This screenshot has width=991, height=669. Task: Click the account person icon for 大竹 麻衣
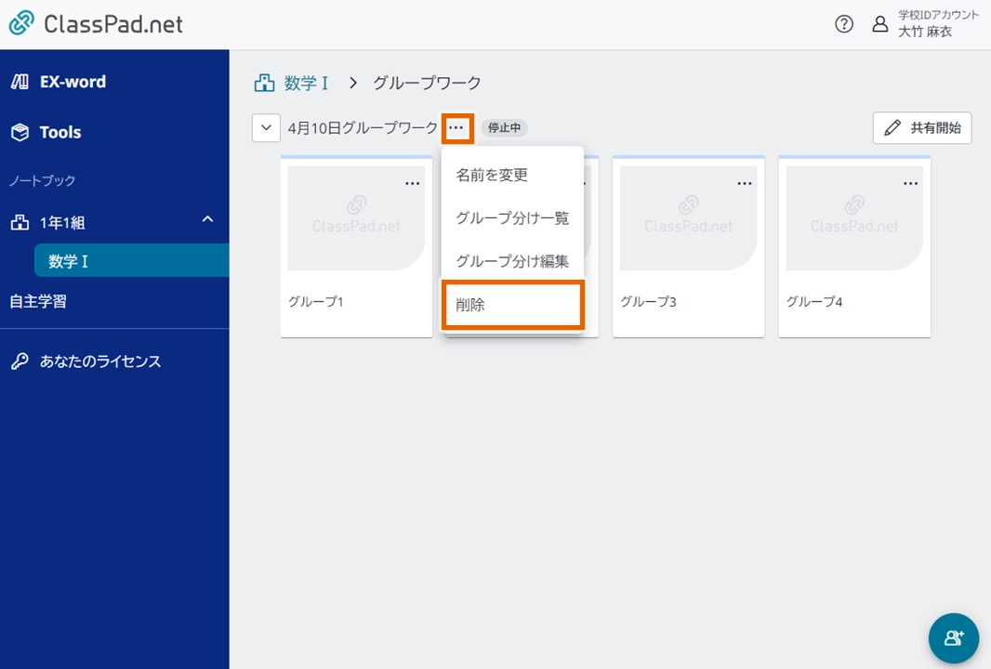click(x=880, y=24)
